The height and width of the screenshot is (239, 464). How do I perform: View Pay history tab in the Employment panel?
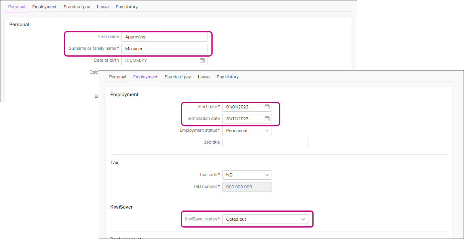click(x=228, y=77)
